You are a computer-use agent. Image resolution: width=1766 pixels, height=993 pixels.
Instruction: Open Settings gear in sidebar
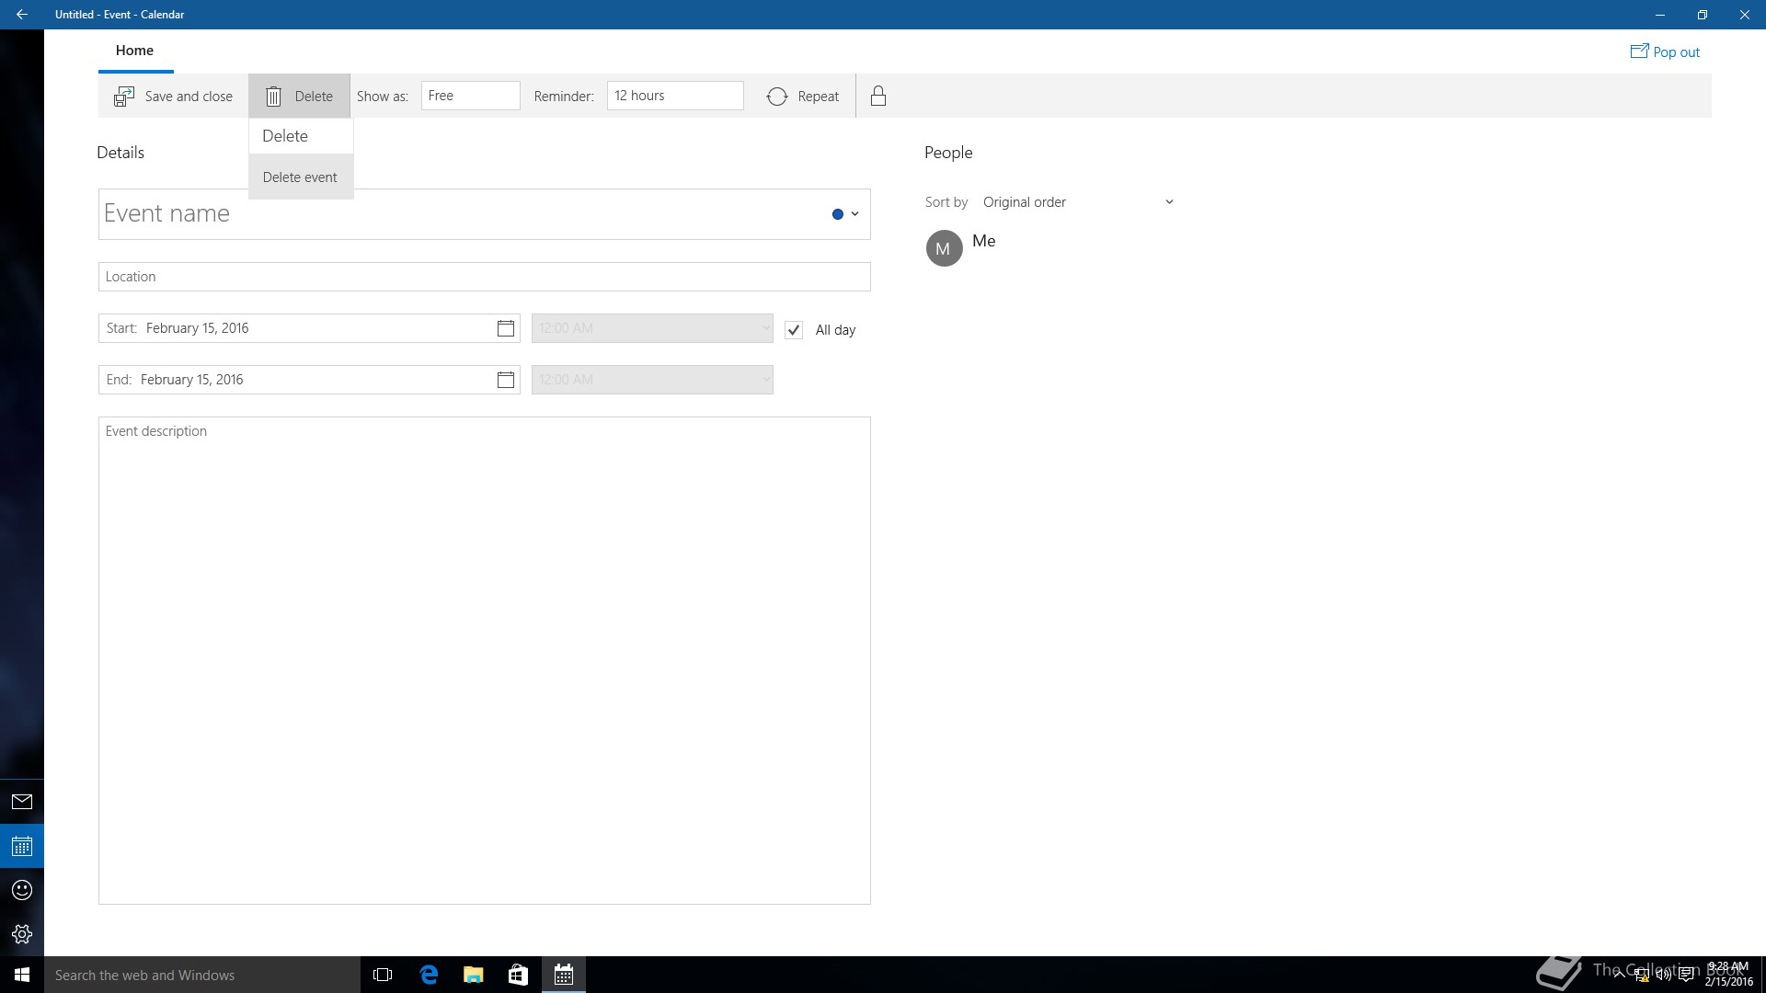coord(22,934)
